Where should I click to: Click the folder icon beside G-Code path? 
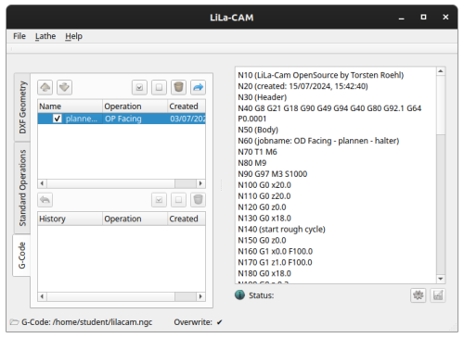[14, 322]
